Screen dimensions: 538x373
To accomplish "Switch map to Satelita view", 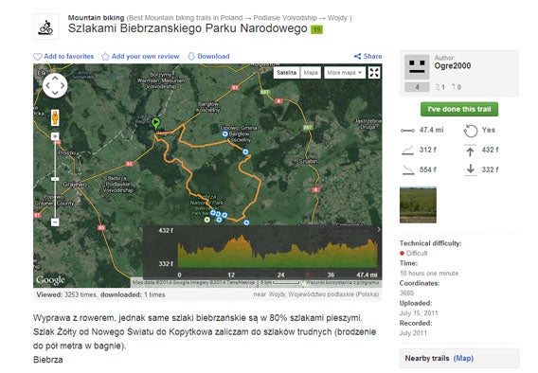I will click(x=286, y=73).
